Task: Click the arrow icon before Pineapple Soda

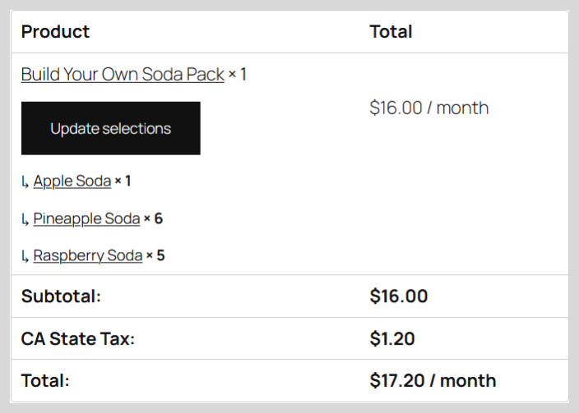Action: [25, 219]
